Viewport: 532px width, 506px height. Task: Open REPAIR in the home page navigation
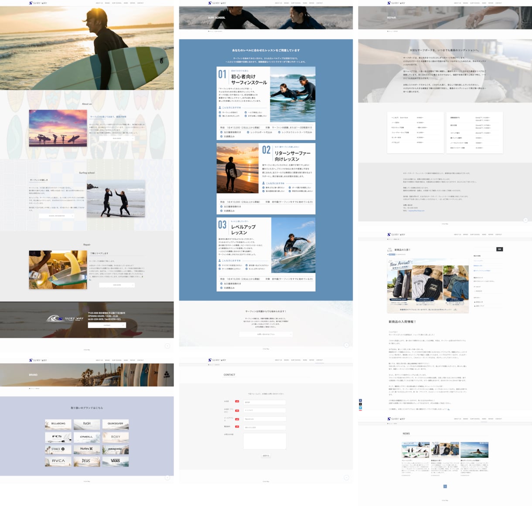pos(133,3)
